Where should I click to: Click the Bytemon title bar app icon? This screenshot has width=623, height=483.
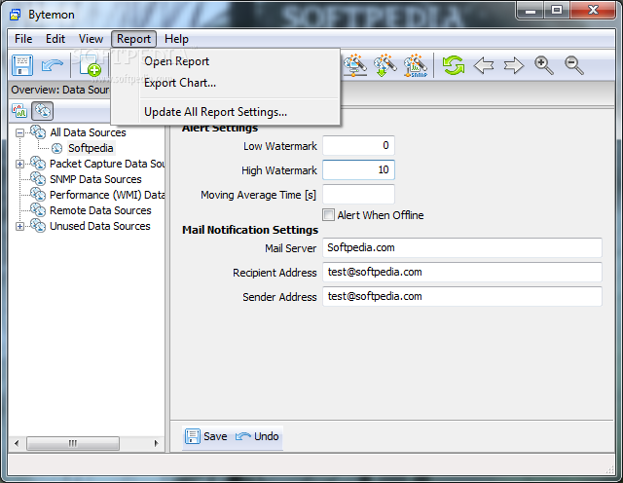click(x=16, y=15)
